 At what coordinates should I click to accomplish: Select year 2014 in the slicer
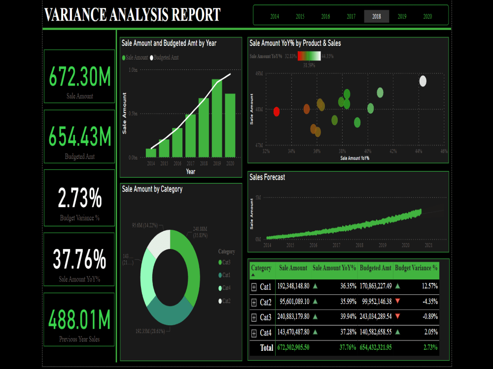pyautogui.click(x=275, y=16)
